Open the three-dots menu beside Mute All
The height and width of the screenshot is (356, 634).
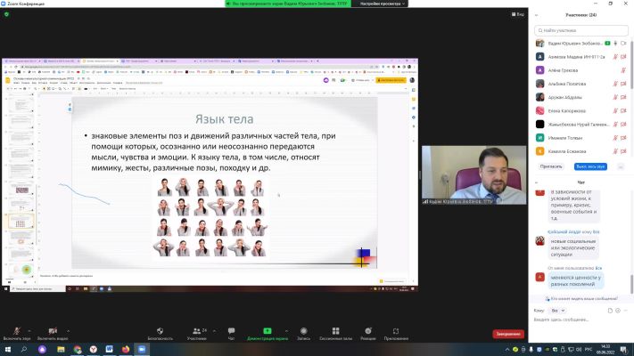[621, 166]
